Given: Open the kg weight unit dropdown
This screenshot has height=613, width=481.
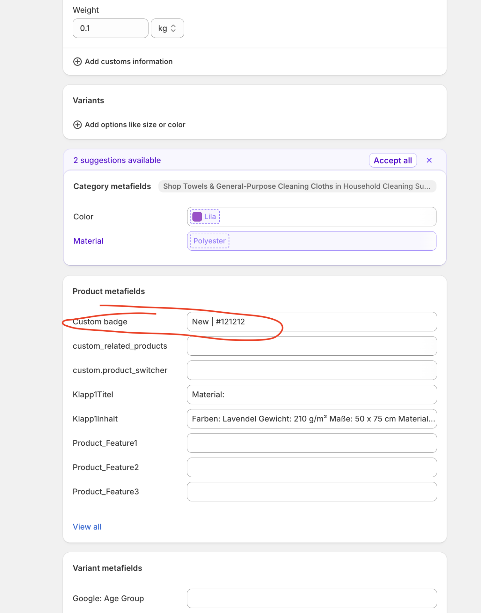Looking at the screenshot, I should click(167, 28).
